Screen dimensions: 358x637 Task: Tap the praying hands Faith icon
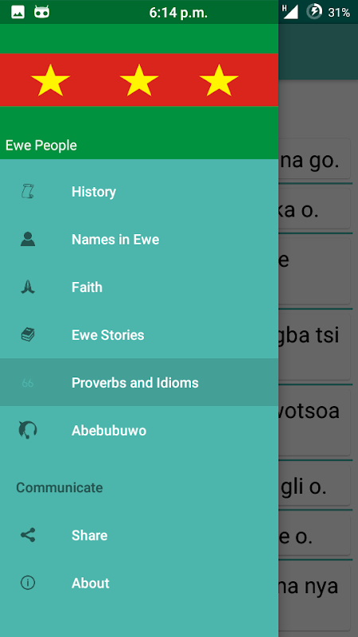(x=28, y=287)
